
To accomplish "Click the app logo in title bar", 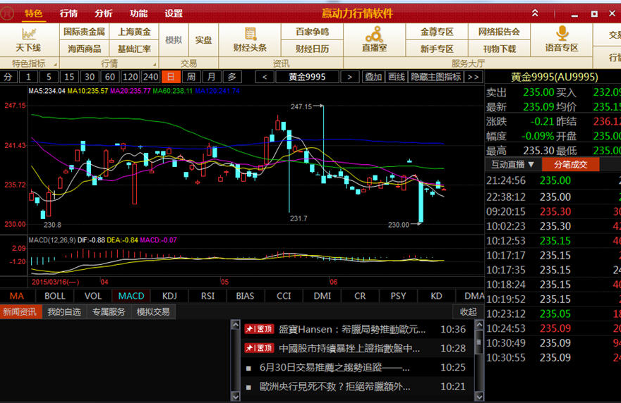I will [x=7, y=13].
